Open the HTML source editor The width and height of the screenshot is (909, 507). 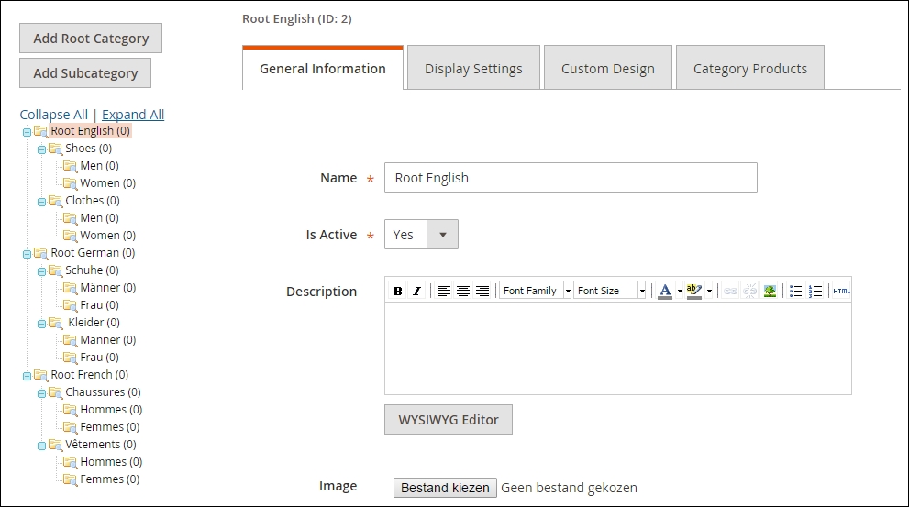(x=840, y=291)
